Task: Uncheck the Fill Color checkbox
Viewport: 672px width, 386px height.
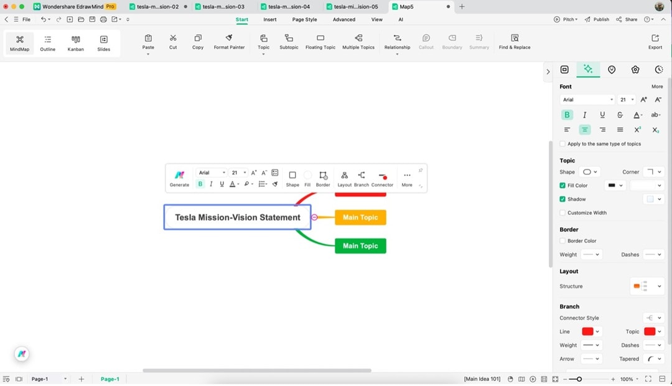Action: click(562, 186)
